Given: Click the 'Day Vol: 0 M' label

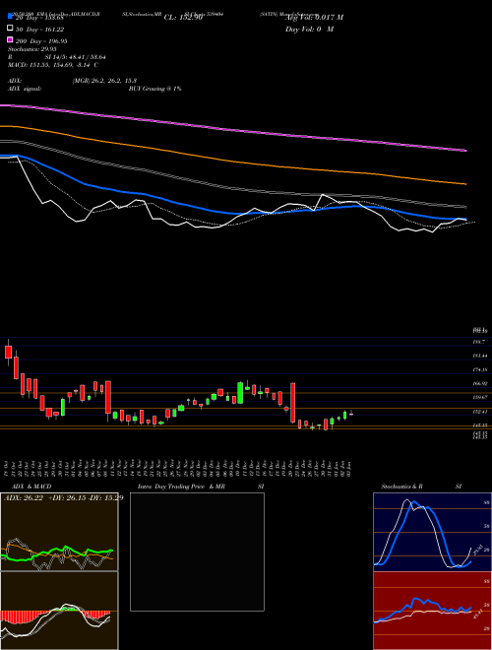Looking at the screenshot, I should coord(309,29).
